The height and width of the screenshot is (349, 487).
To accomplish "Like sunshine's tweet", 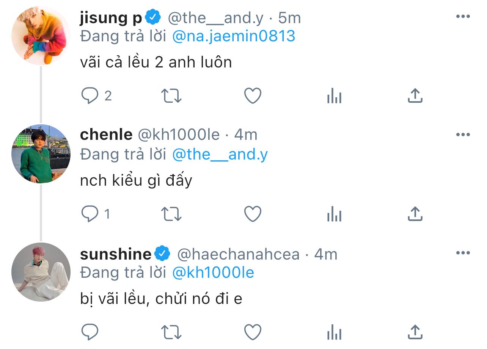I will 253,332.
